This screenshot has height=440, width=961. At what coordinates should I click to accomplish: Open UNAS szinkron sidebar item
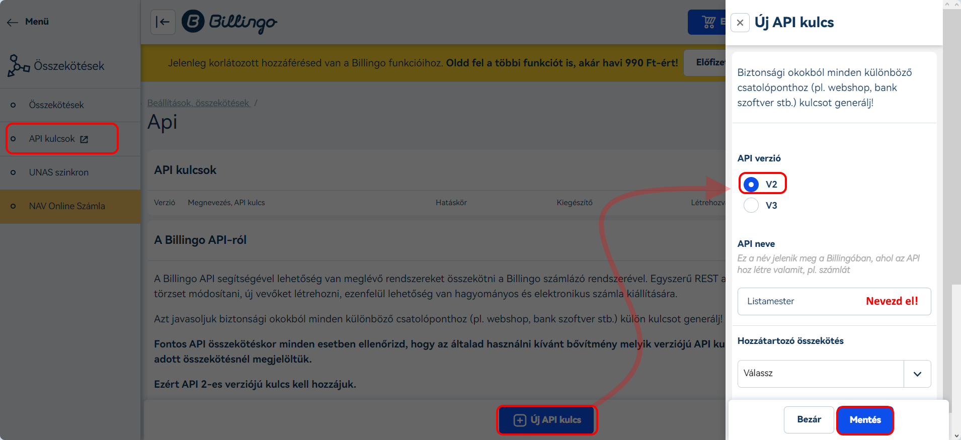tap(70, 172)
